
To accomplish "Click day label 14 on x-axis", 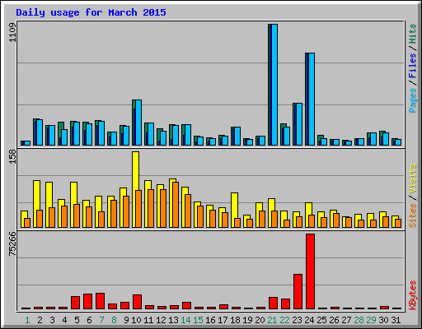I will pyautogui.click(x=185, y=320).
